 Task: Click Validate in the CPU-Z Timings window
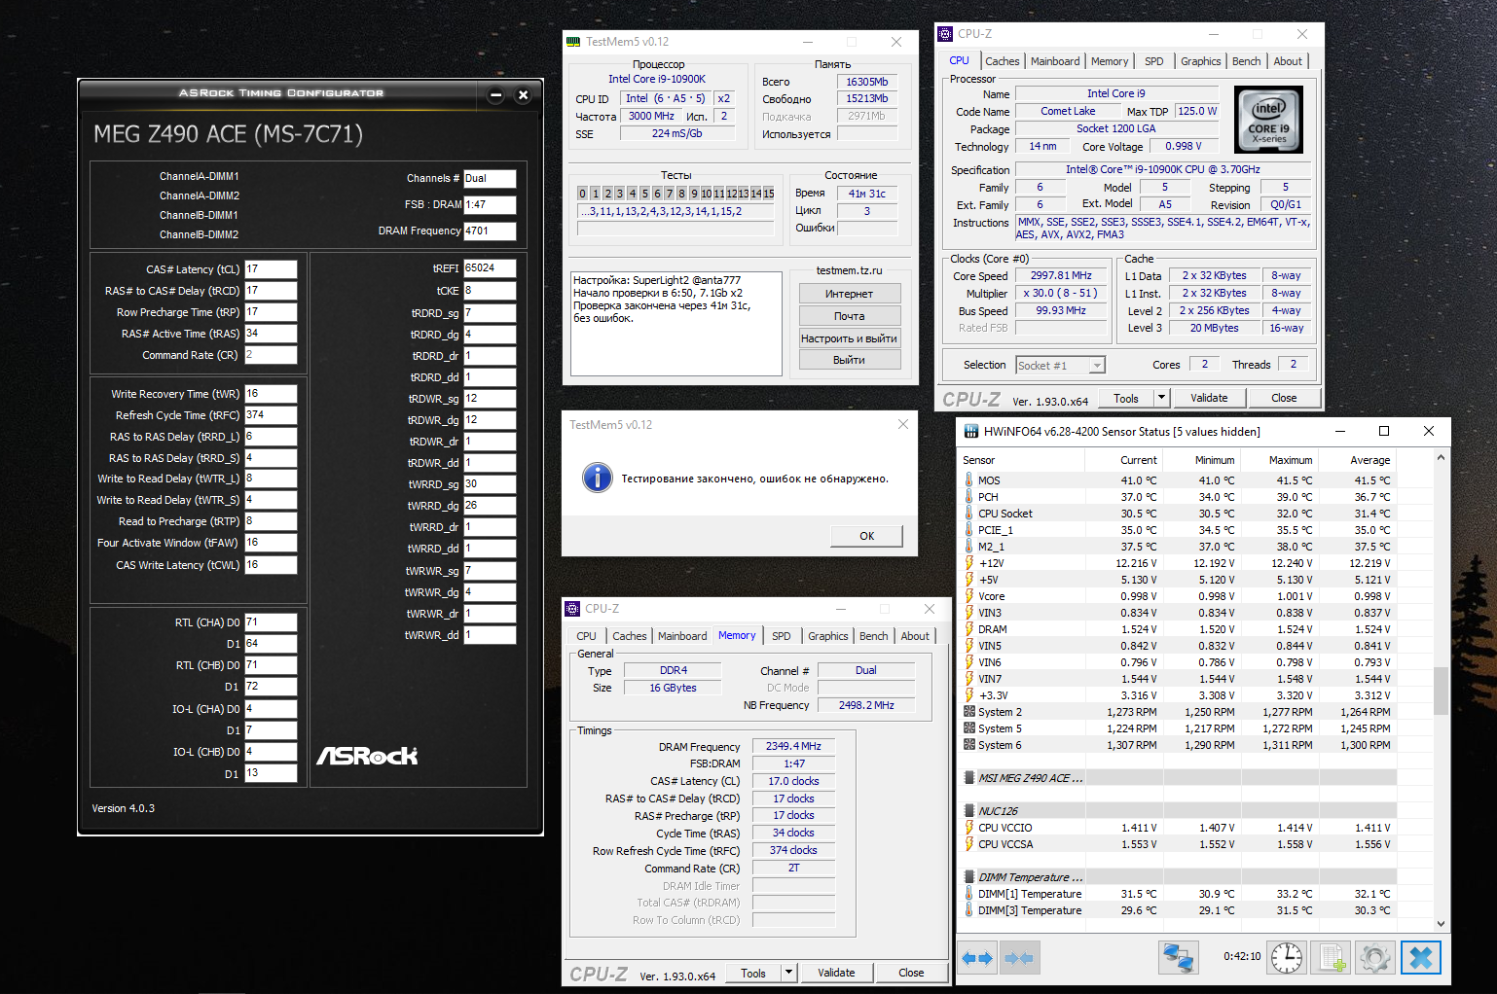[836, 973]
